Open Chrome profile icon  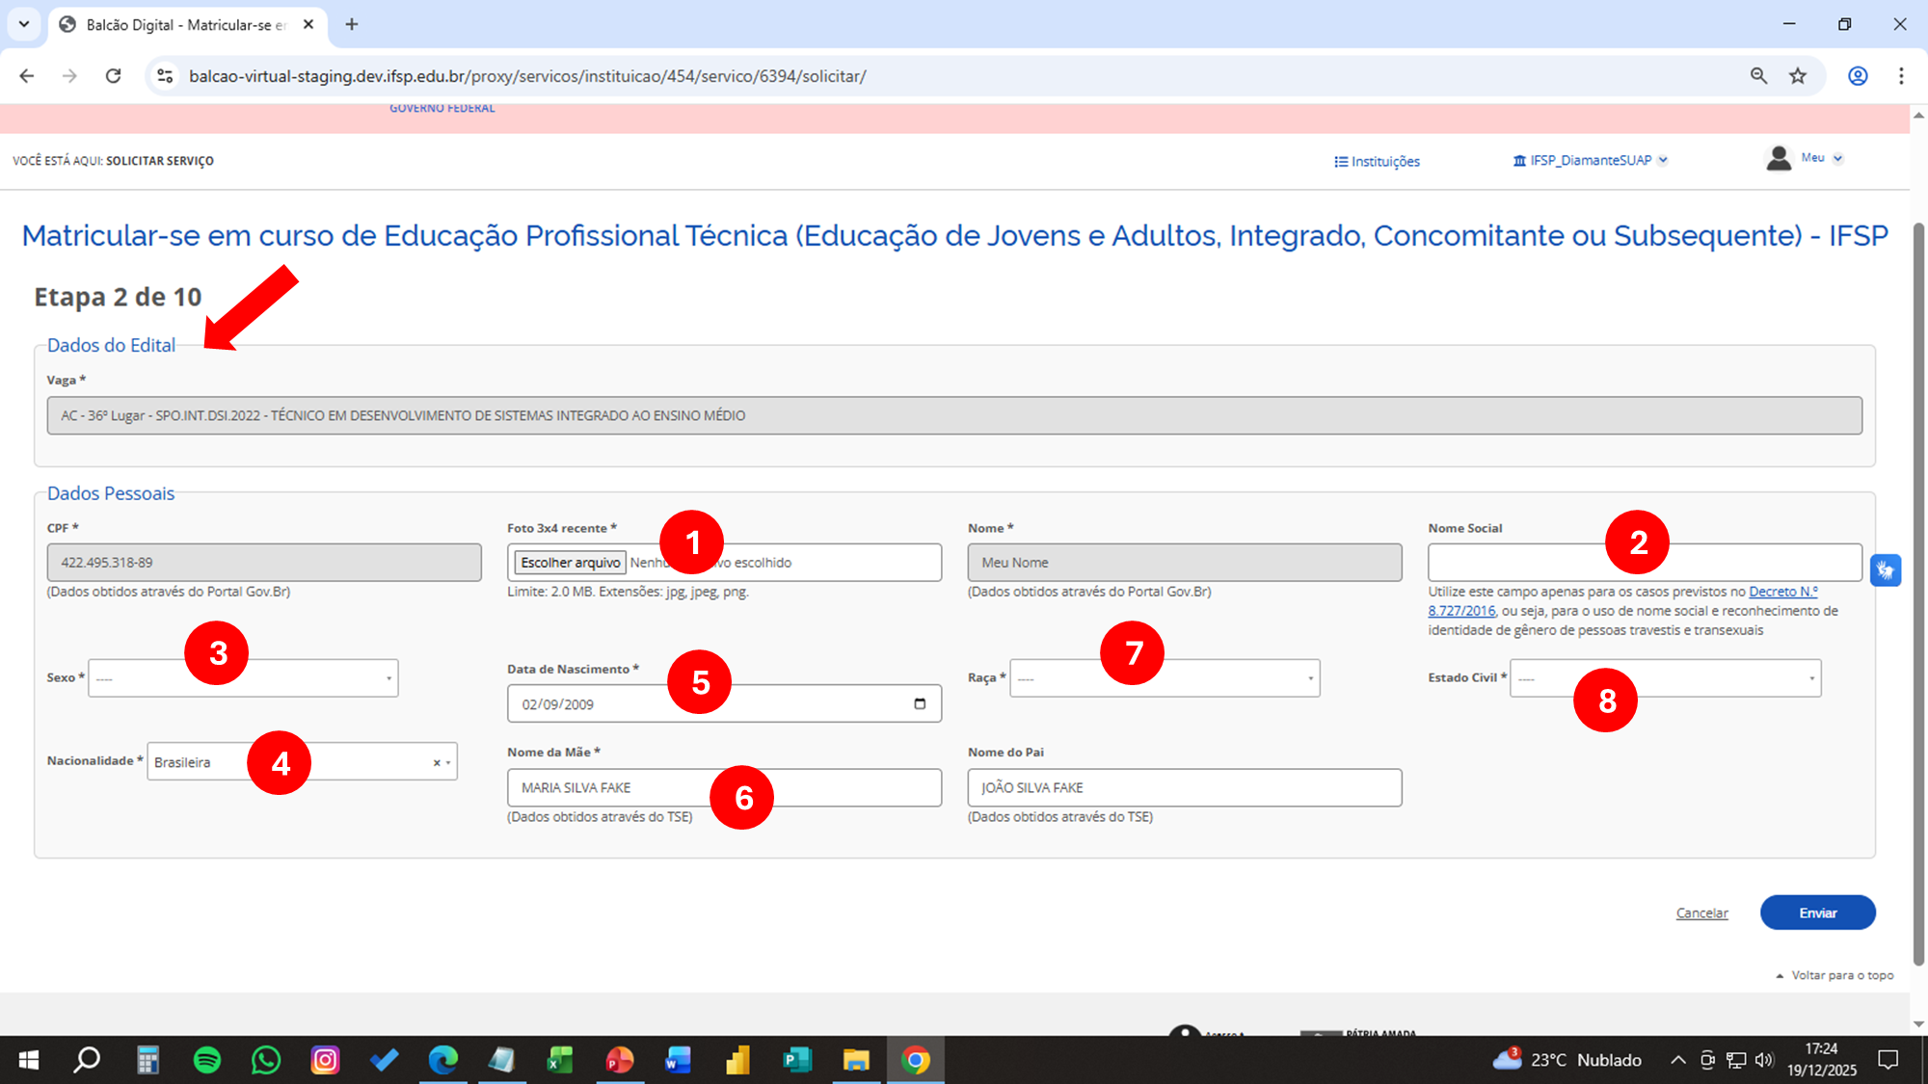(1857, 76)
